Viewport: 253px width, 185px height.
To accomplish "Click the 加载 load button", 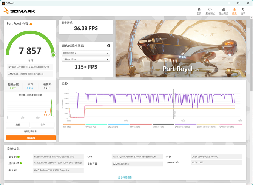I will (18, 125).
